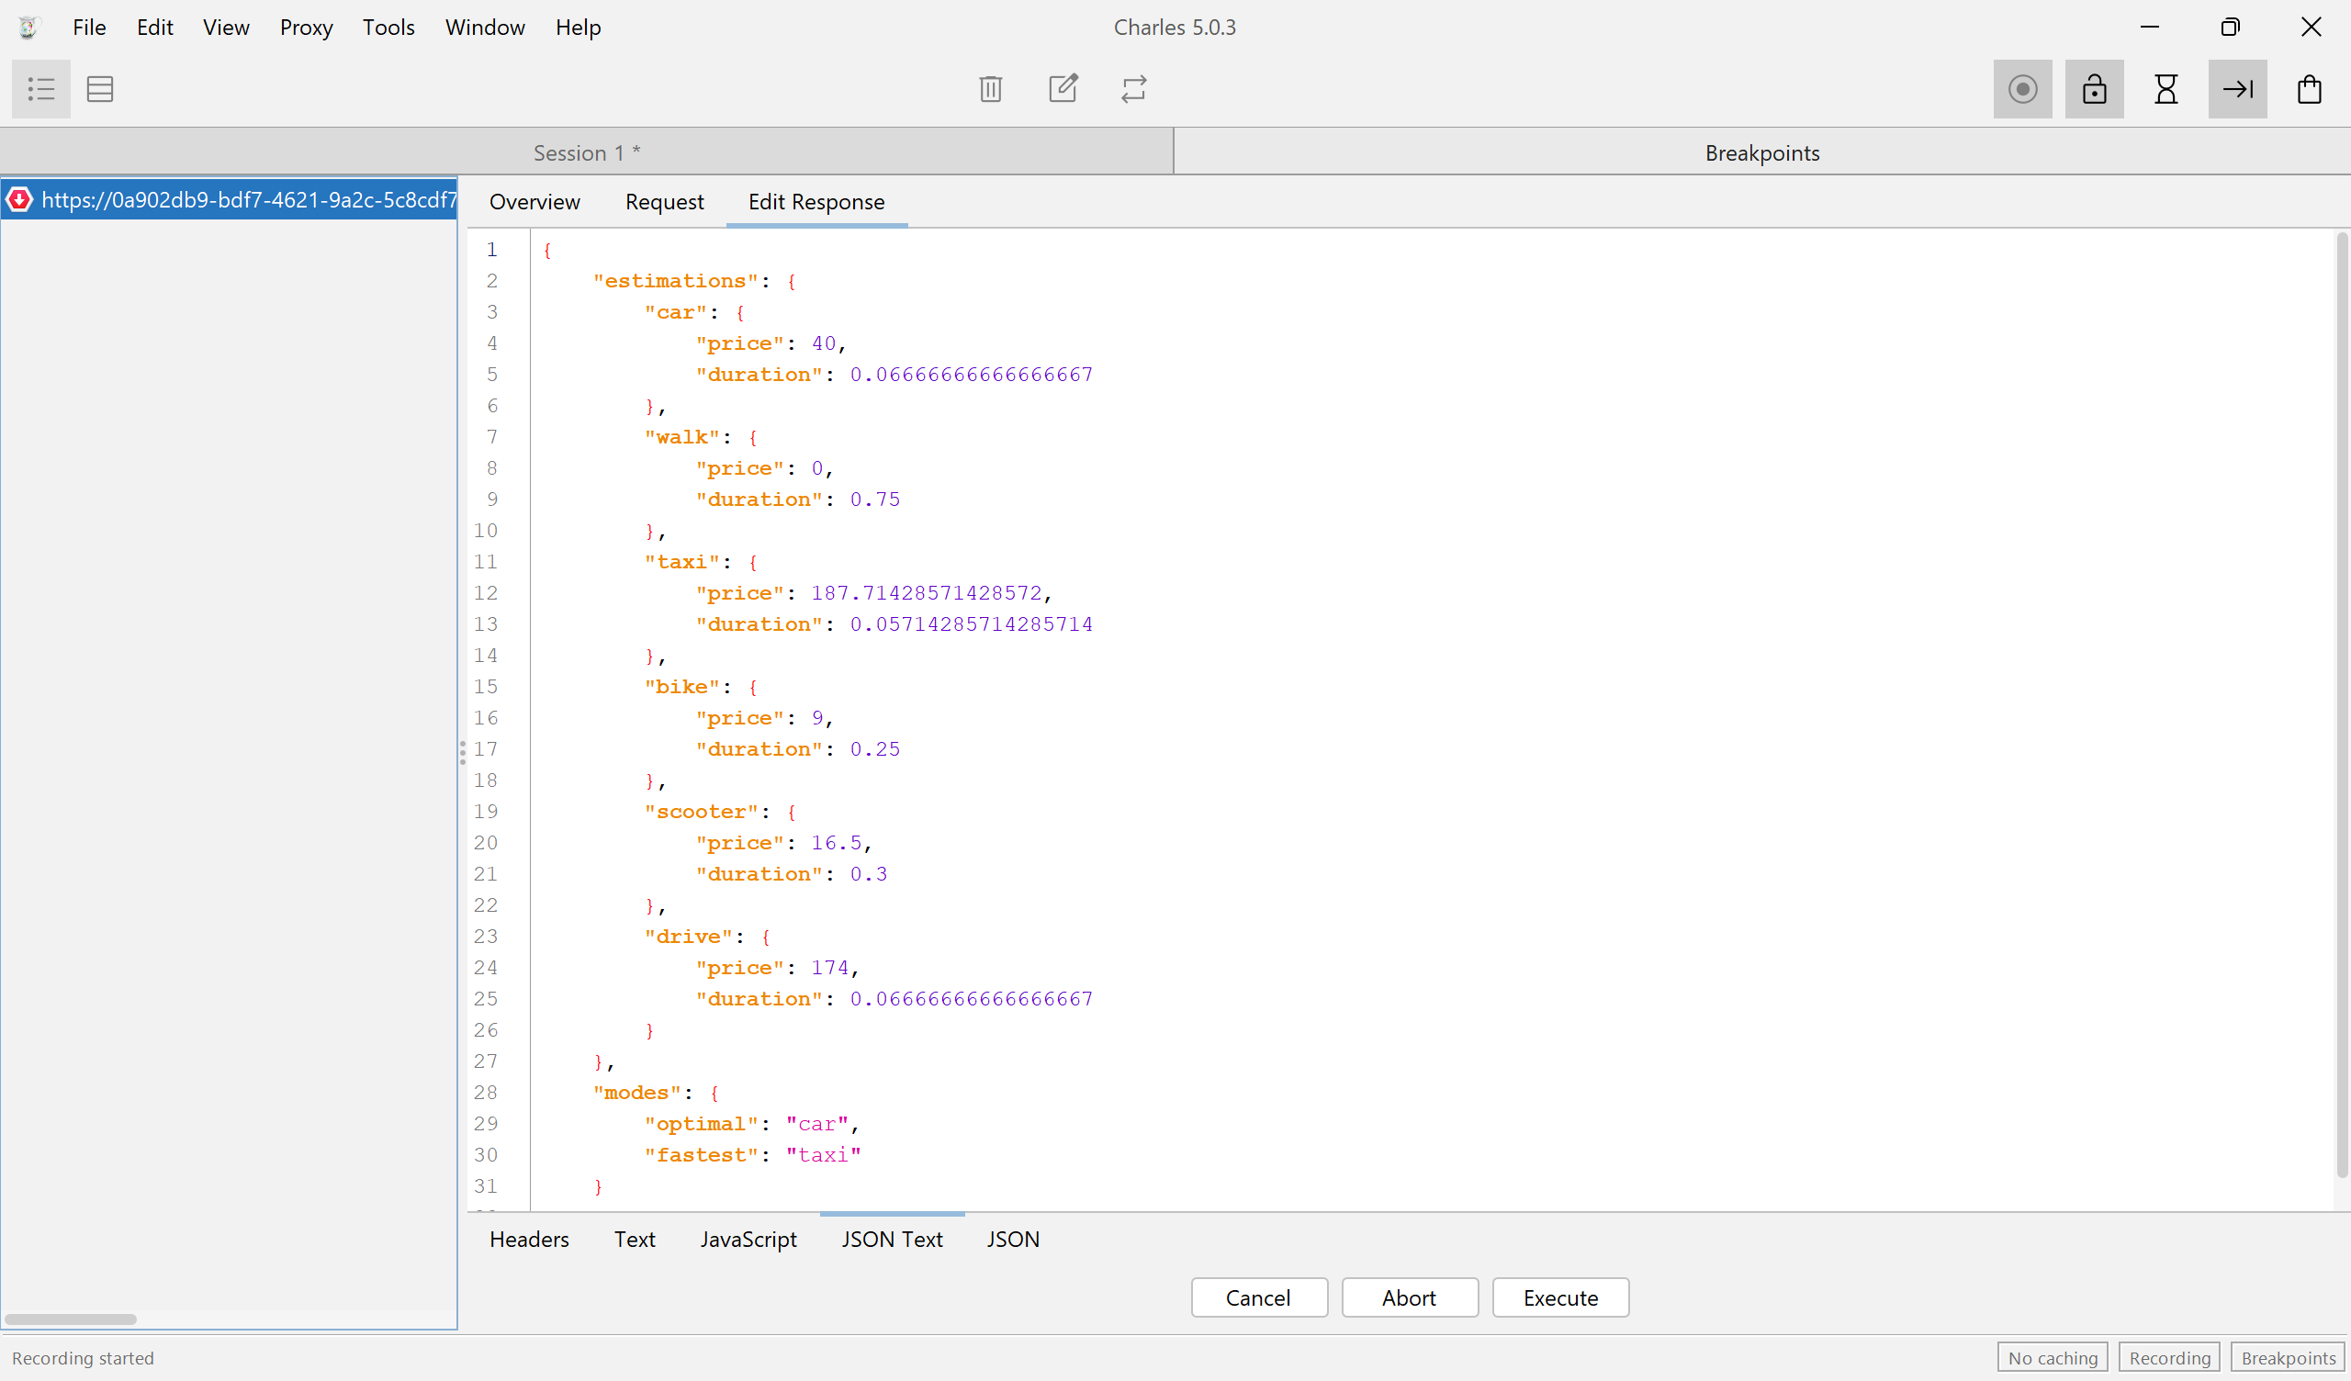Clear session with trash icon

coord(991,90)
